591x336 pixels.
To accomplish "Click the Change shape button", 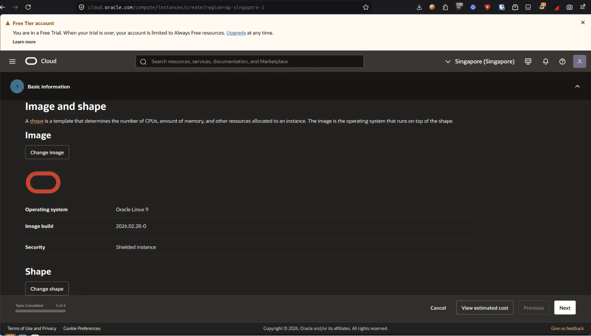I will 47,288.
